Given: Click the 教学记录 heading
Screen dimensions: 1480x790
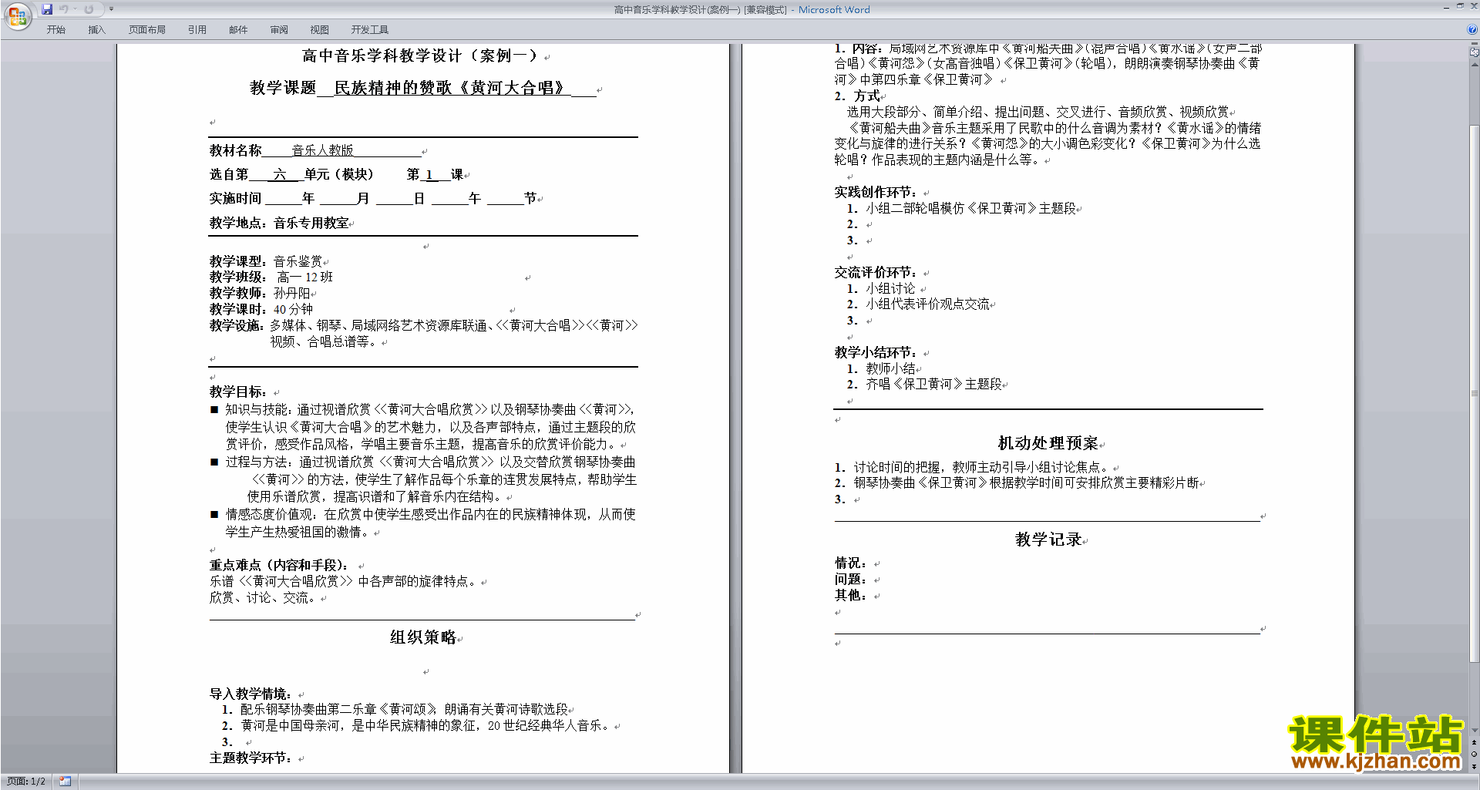Looking at the screenshot, I should tap(1048, 540).
